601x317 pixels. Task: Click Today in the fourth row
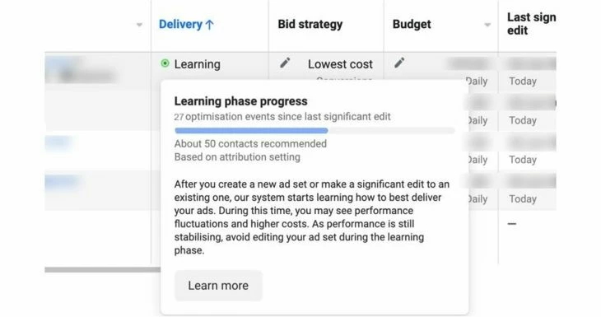(523, 199)
